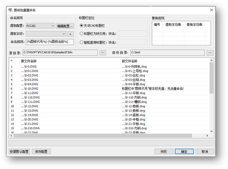This screenshot has height=169, width=228.
Task: Click the 命名规则 input field
Action: pyautogui.click(x=50, y=42)
